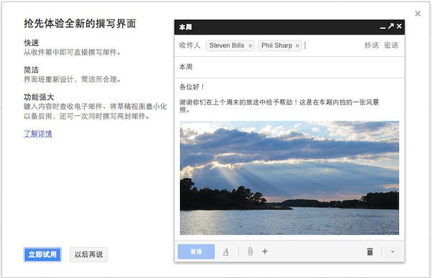Open text formatting options (A icon)
Viewport: 432px width, 278px height.
point(225,251)
